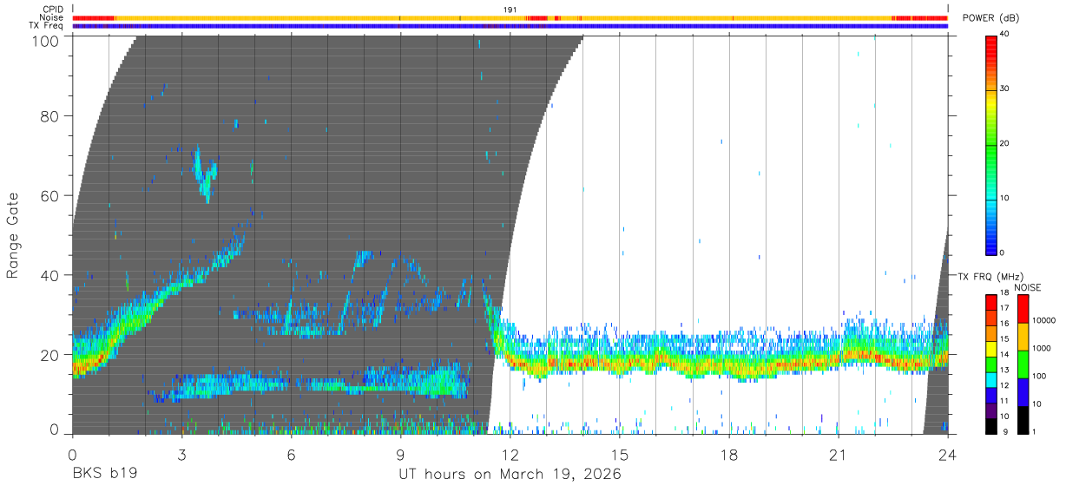This screenshot has width=1066, height=492.
Task: Click the 1000 label on the NOISE scale
Action: (1040, 348)
